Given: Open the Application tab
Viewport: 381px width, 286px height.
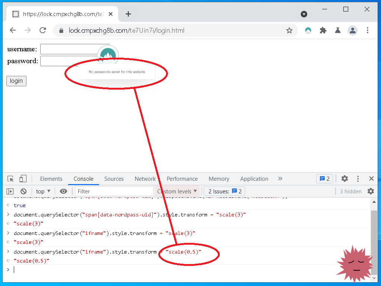Looking at the screenshot, I should coord(254,179).
